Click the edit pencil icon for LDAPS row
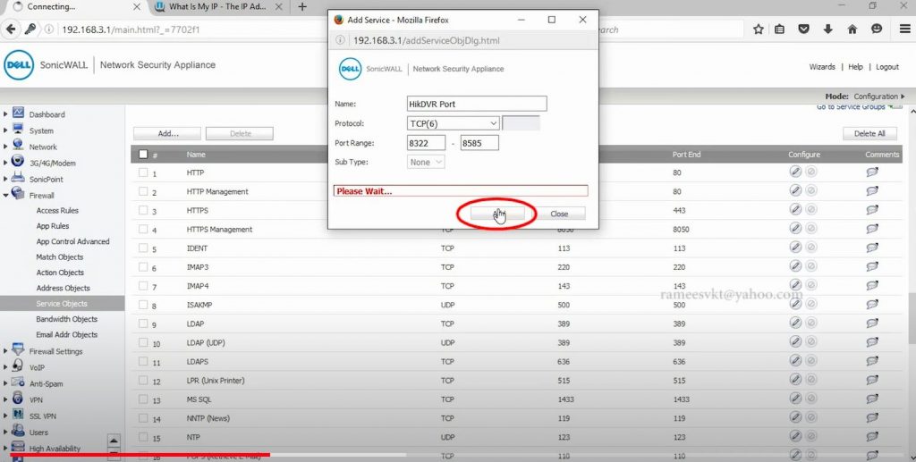This screenshot has height=462, width=916. pos(795,361)
